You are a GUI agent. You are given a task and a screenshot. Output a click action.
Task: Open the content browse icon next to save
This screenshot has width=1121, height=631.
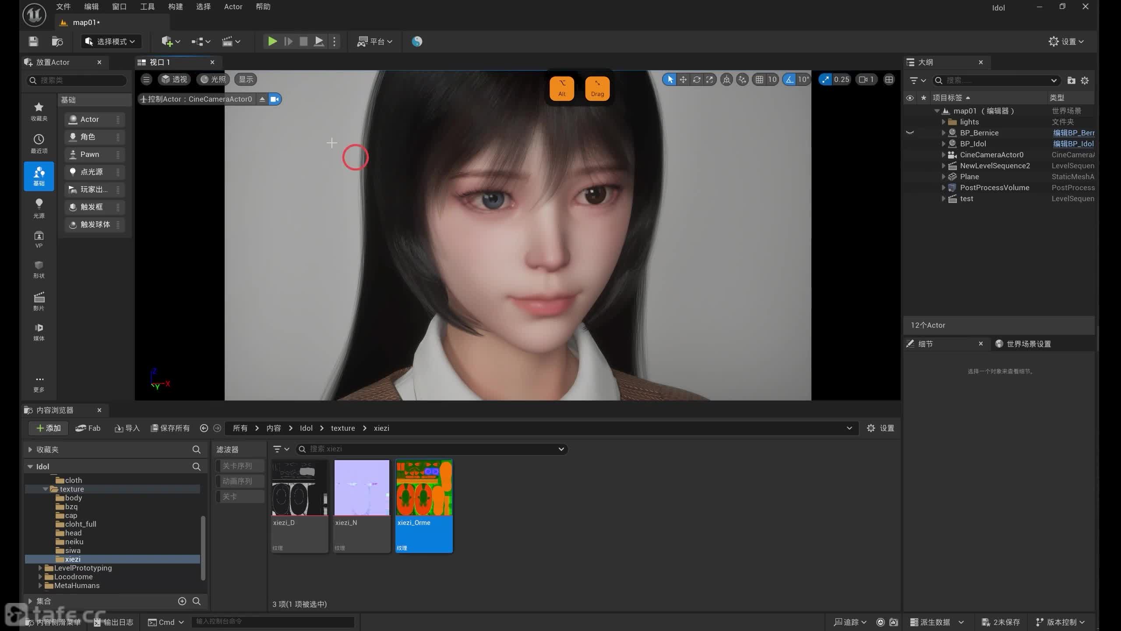point(57,41)
